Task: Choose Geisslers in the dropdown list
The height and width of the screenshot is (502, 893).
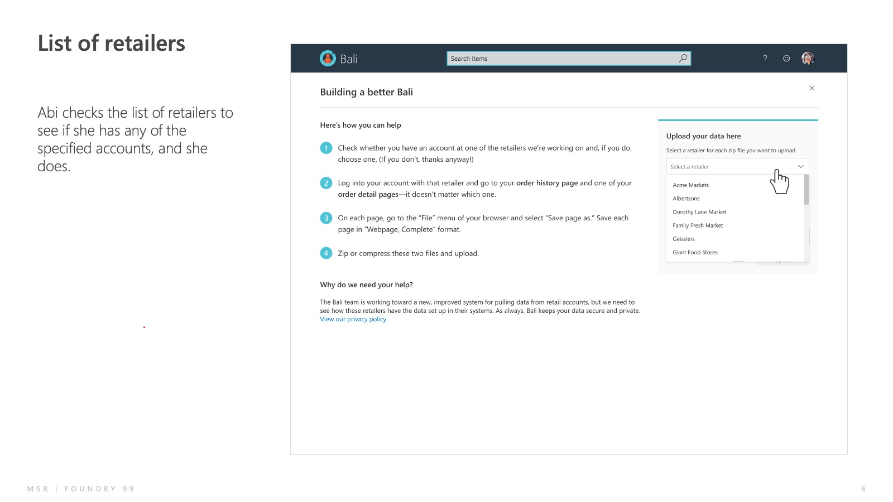Action: pos(684,239)
